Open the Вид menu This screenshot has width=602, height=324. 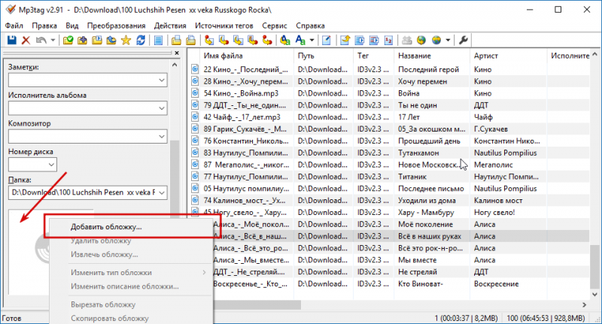point(71,26)
